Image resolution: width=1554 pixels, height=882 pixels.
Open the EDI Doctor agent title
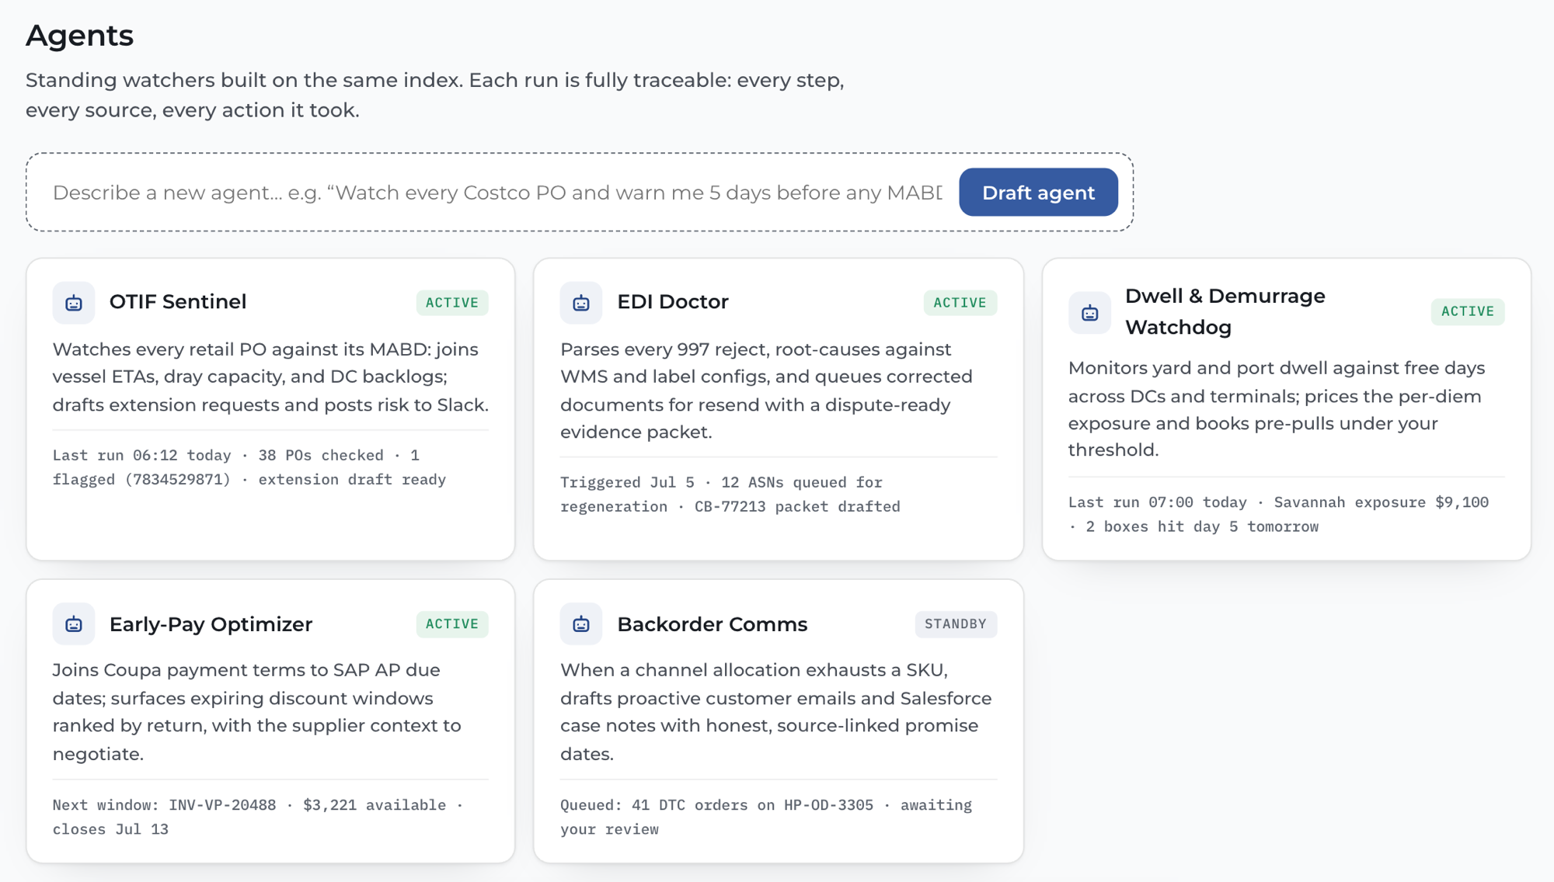coord(673,302)
